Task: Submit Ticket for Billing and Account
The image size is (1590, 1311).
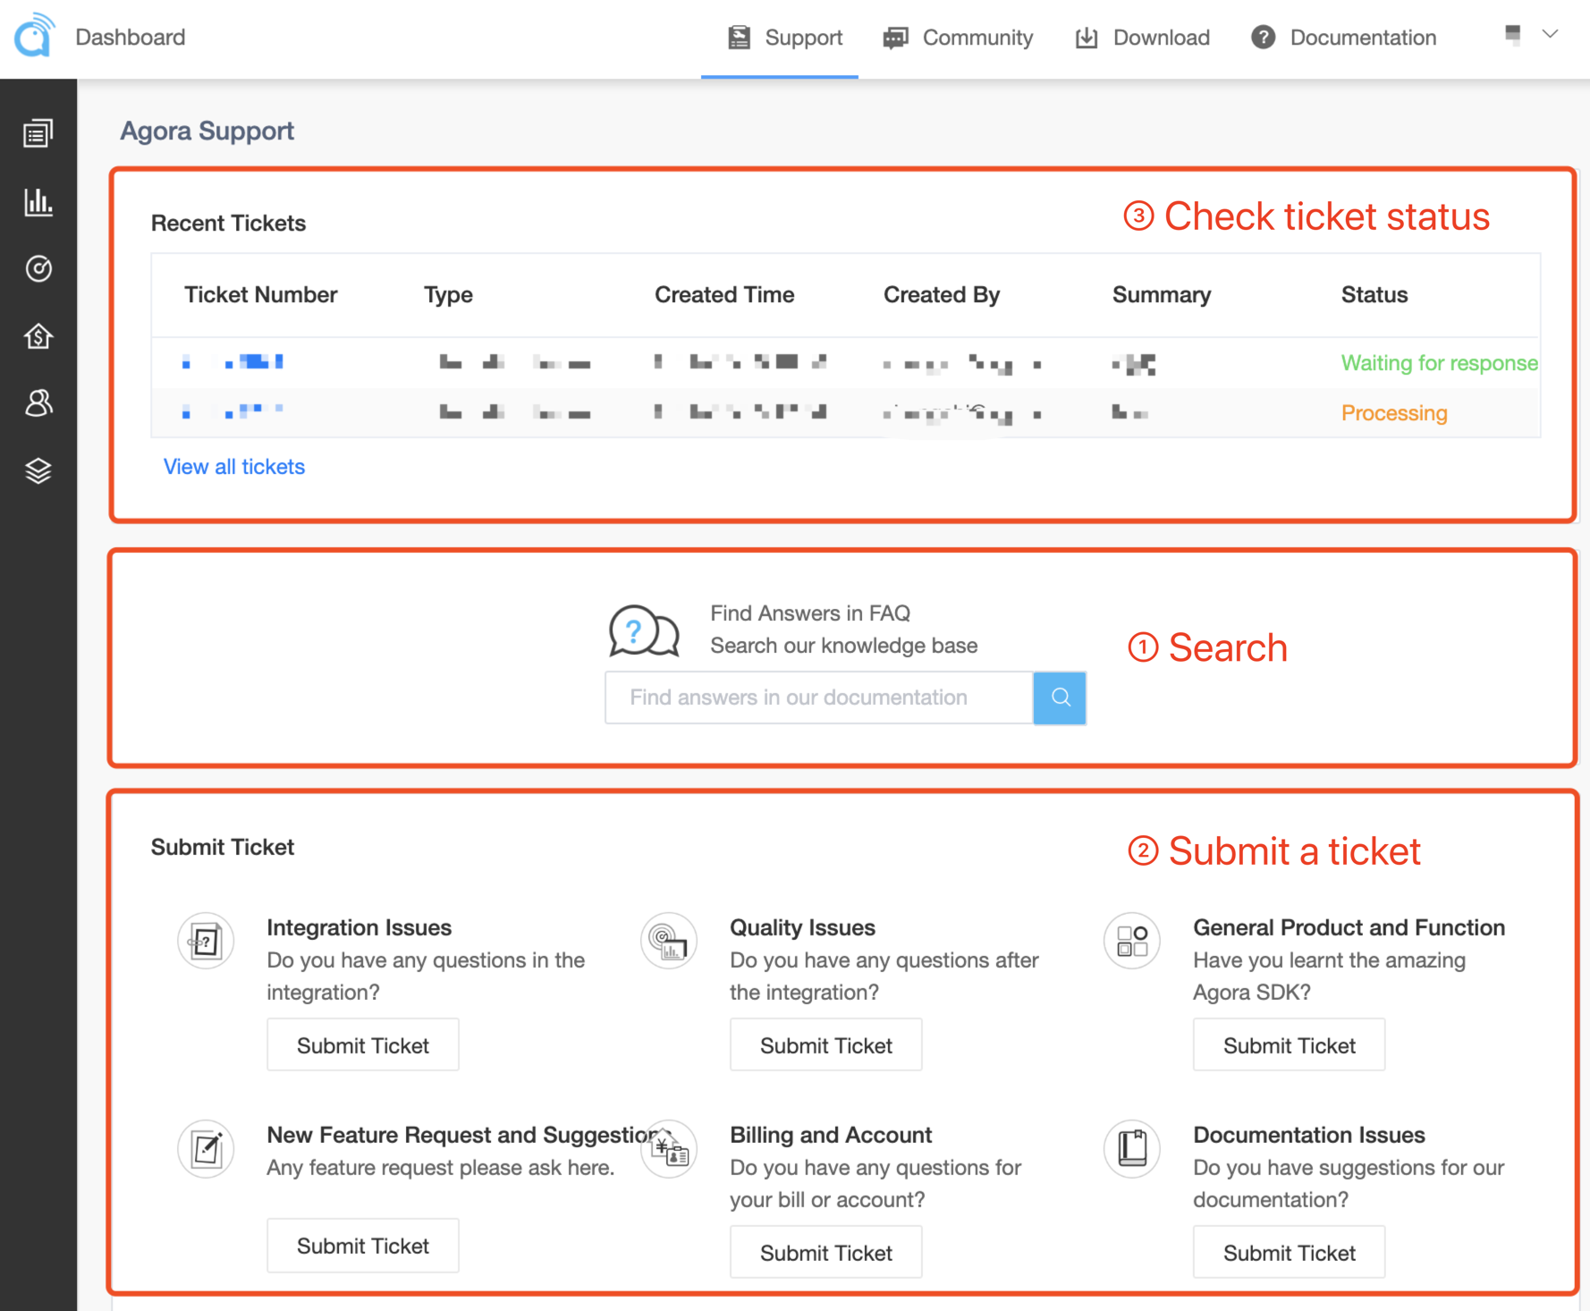Action: [826, 1253]
